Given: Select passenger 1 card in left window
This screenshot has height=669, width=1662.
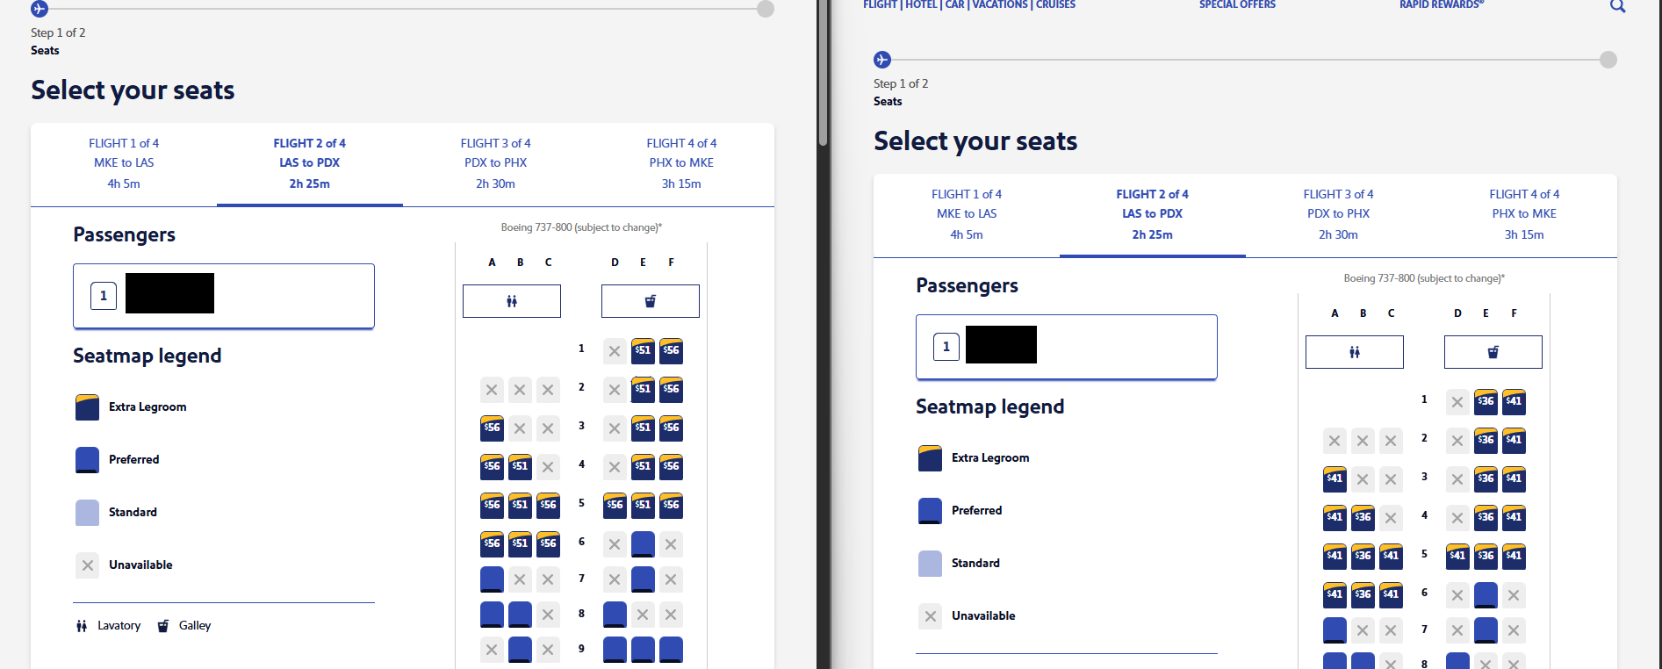Looking at the screenshot, I should click(x=224, y=296).
